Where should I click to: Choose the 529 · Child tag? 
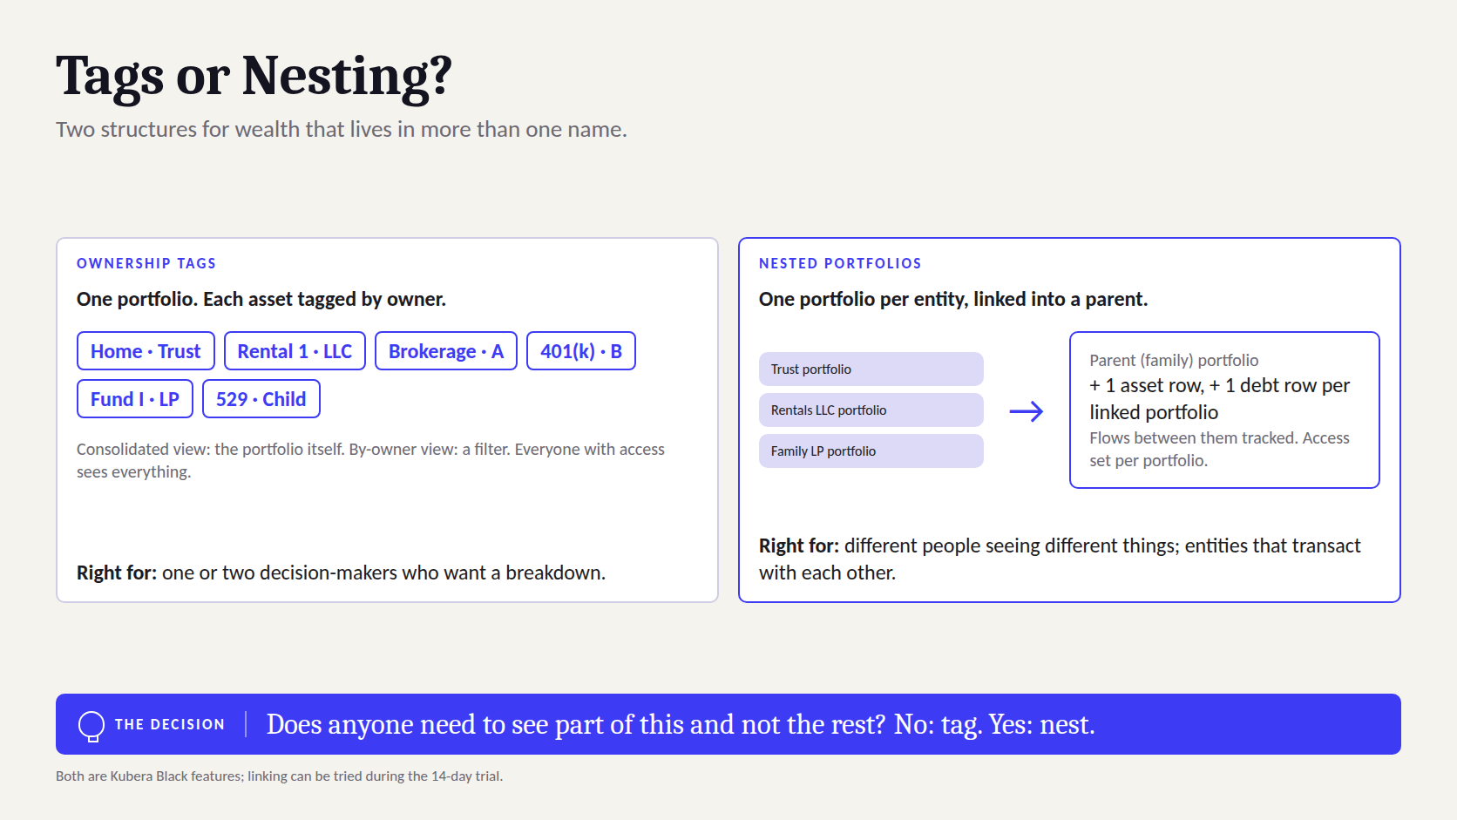[261, 399]
